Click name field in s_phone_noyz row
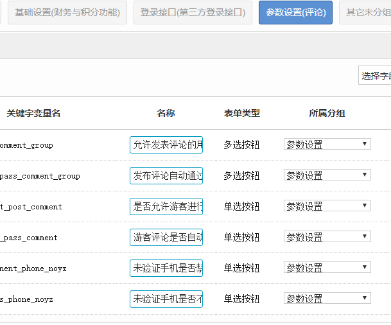The width and height of the screenshot is (391, 325). (x=166, y=299)
